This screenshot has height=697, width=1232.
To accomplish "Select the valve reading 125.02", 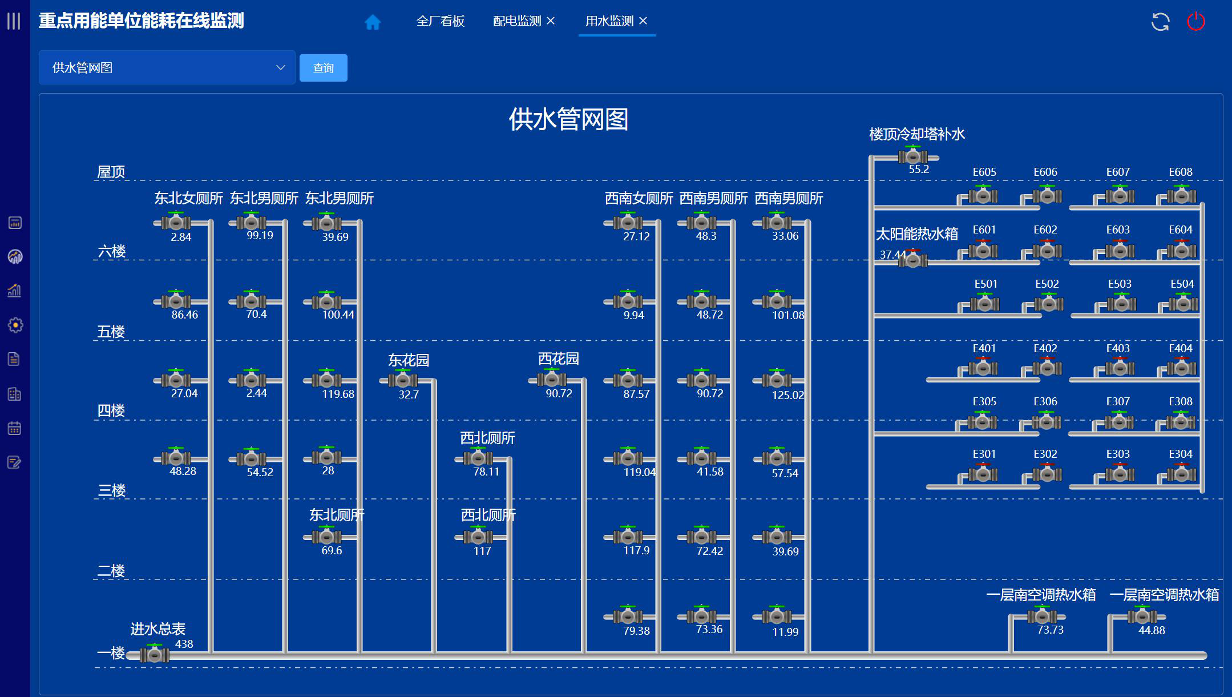I will pyautogui.click(x=777, y=380).
